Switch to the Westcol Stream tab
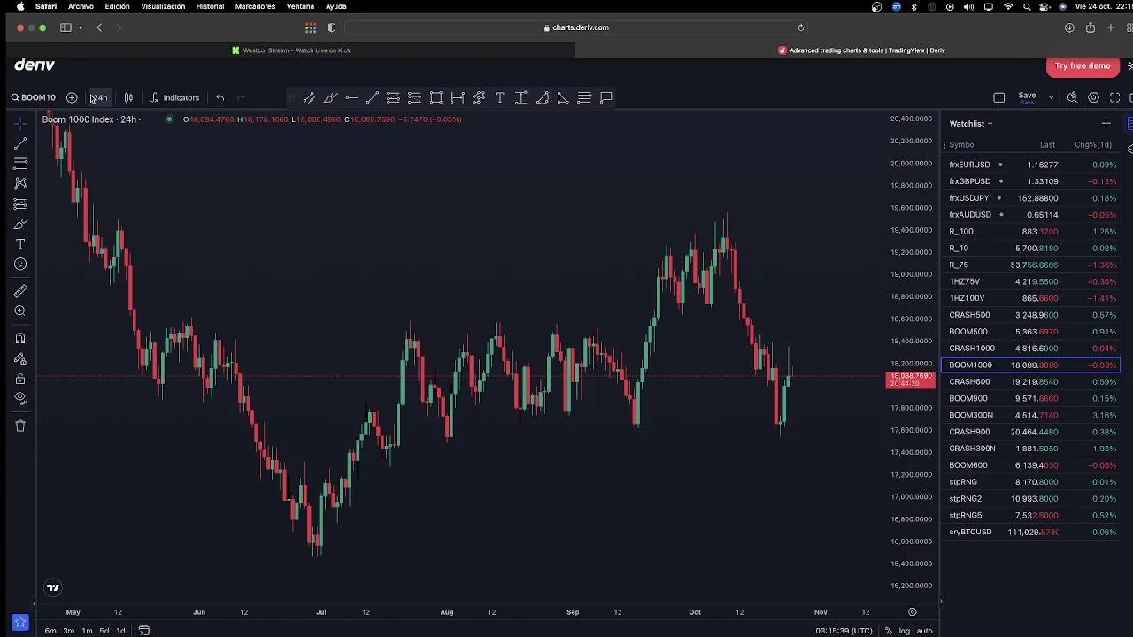Screen dimensions: 1133x637 290,50
